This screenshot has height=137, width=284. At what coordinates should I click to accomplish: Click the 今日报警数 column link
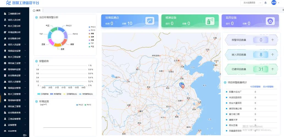pyautogui.click(x=255, y=87)
